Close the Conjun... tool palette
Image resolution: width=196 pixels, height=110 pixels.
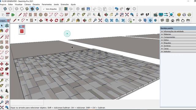coord(8,21)
